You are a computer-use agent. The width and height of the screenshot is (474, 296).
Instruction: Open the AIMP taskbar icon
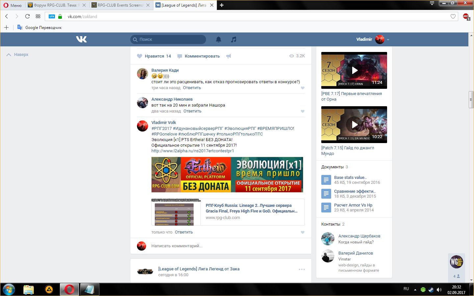49,289
